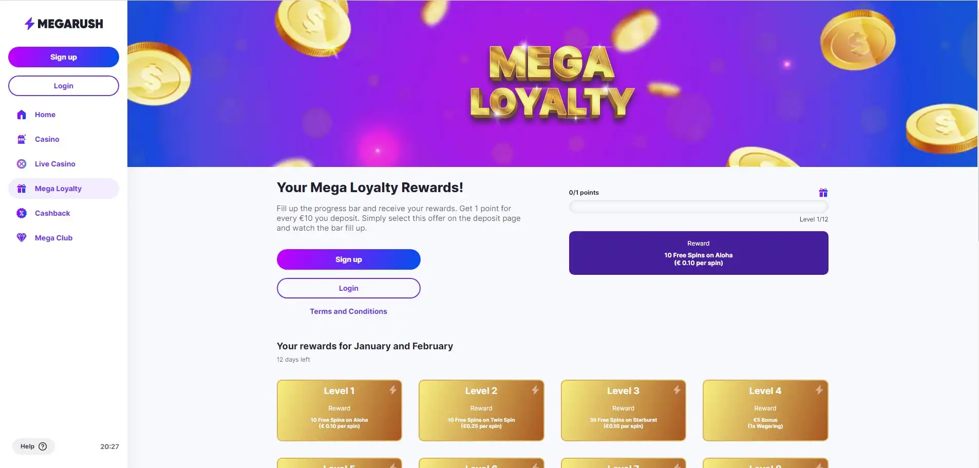Click the Mega Club diamond icon
This screenshot has height=468, width=979.
[x=22, y=238]
